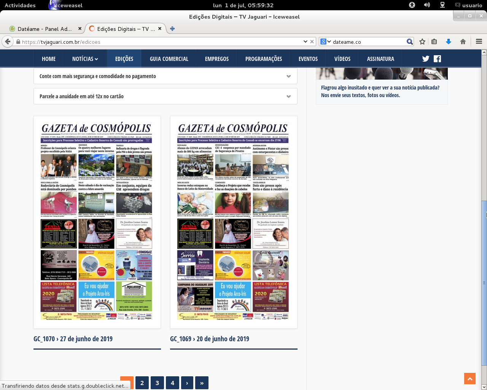Select the Edições Digitais – TV tab
This screenshot has height=390, width=487.
[x=126, y=29]
